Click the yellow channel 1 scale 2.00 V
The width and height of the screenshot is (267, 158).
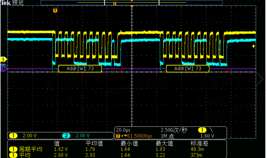click(x=30, y=136)
